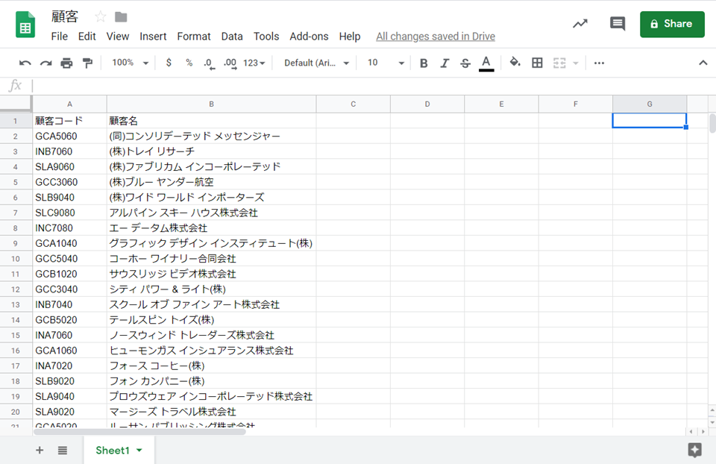The height and width of the screenshot is (464, 716).
Task: Open the 100% zoom dropdown
Action: (x=131, y=63)
